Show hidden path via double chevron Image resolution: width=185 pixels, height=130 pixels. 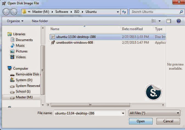(29, 12)
